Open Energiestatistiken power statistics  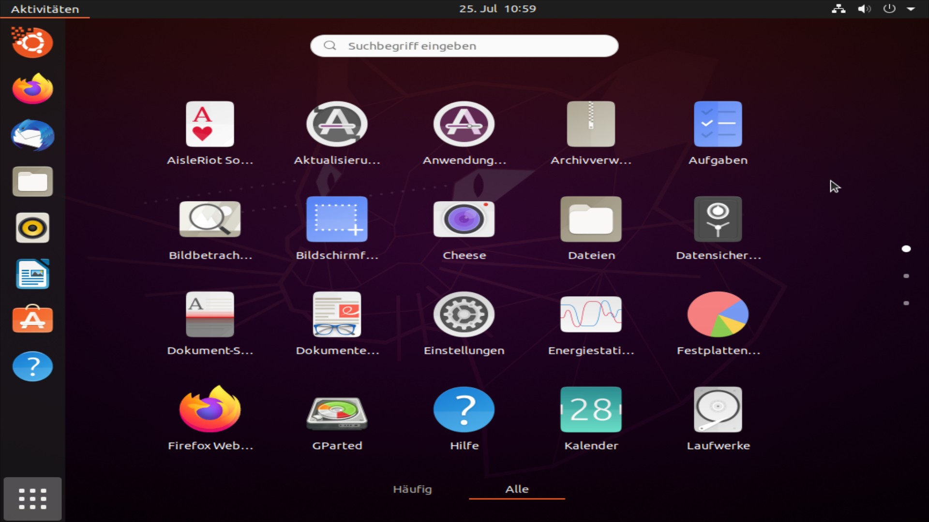tap(591, 315)
